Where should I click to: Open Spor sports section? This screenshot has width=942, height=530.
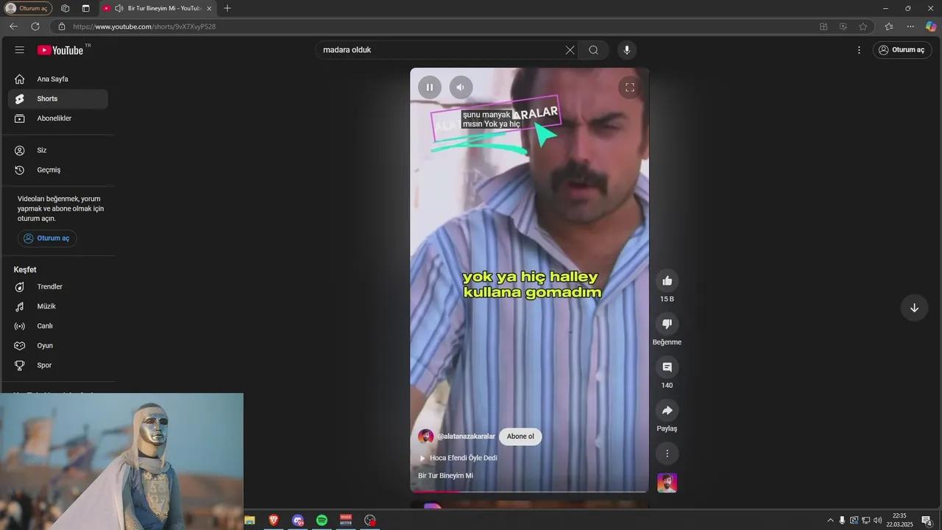click(58, 365)
